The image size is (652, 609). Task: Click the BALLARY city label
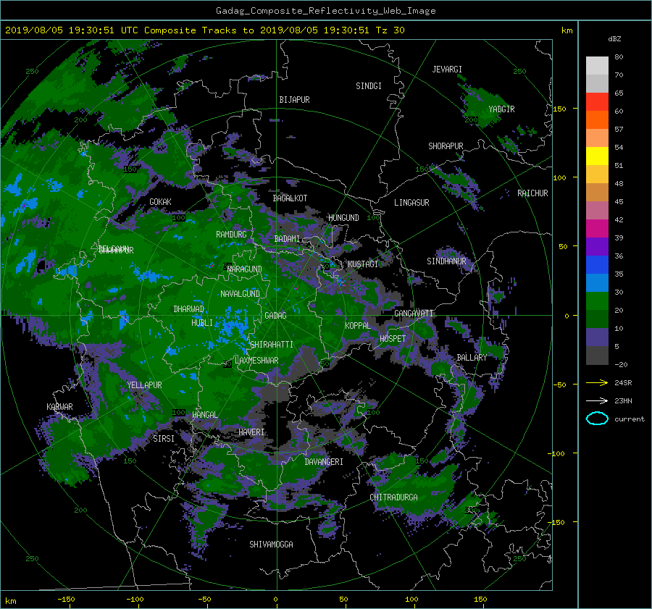click(x=472, y=358)
